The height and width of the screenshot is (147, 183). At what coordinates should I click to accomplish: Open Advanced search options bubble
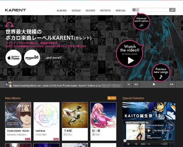[141, 22]
